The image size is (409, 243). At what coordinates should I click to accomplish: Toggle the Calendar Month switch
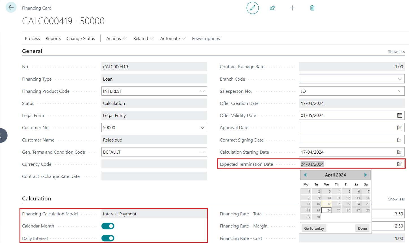pos(108,226)
